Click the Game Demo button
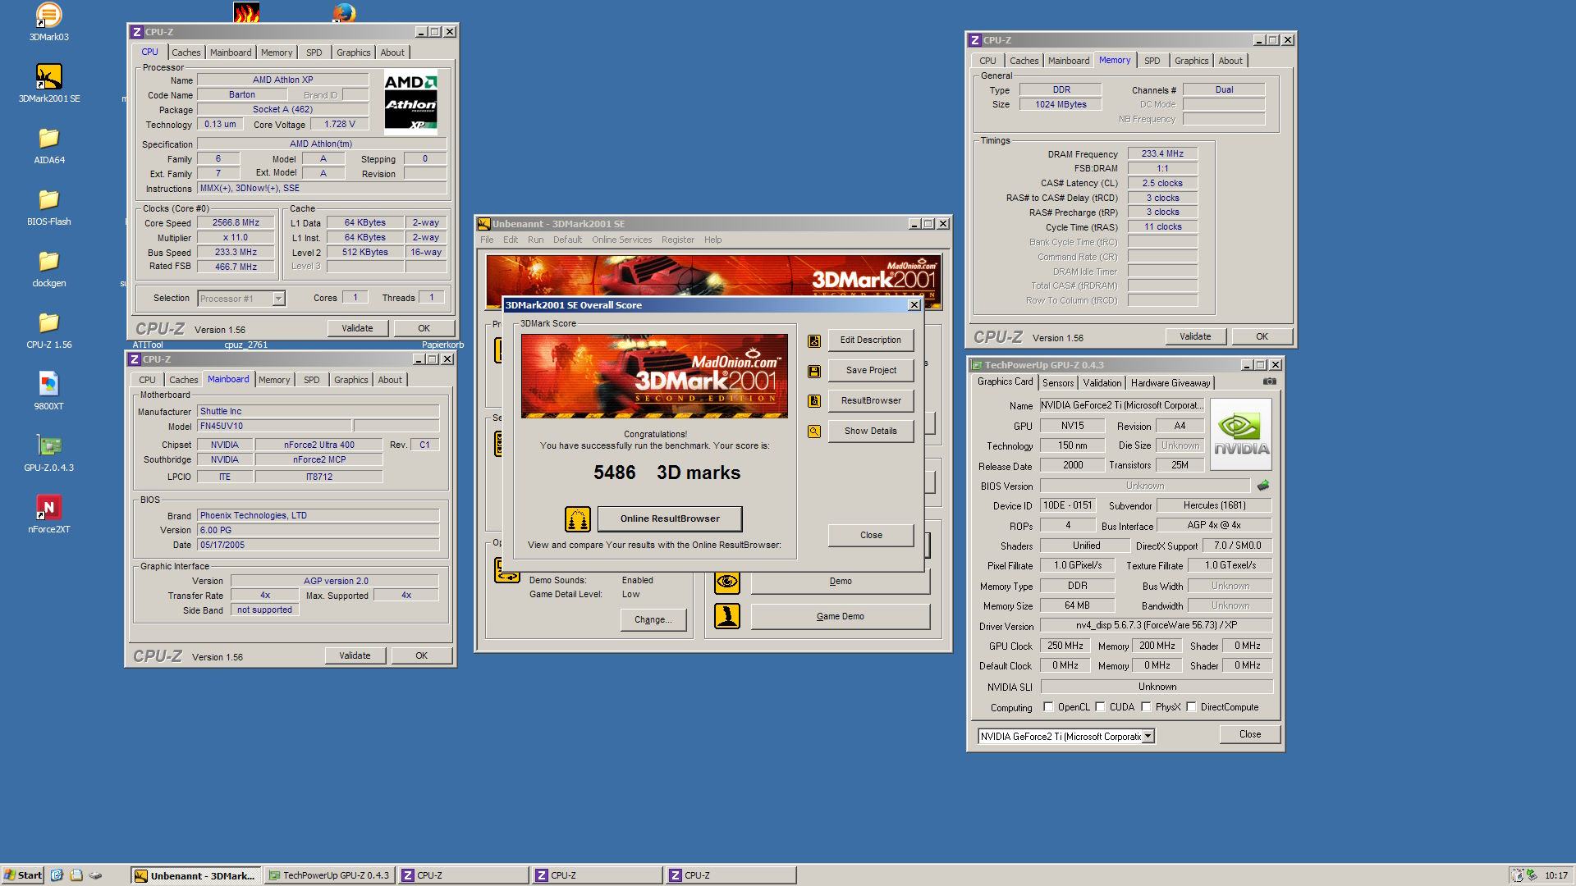The height and width of the screenshot is (886, 1576). pyautogui.click(x=841, y=616)
